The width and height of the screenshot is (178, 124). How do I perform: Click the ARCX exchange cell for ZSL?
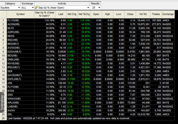tap(166, 114)
